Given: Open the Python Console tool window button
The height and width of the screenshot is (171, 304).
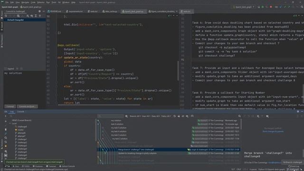Looking at the screenshot, I should pyautogui.click(x=67, y=166).
